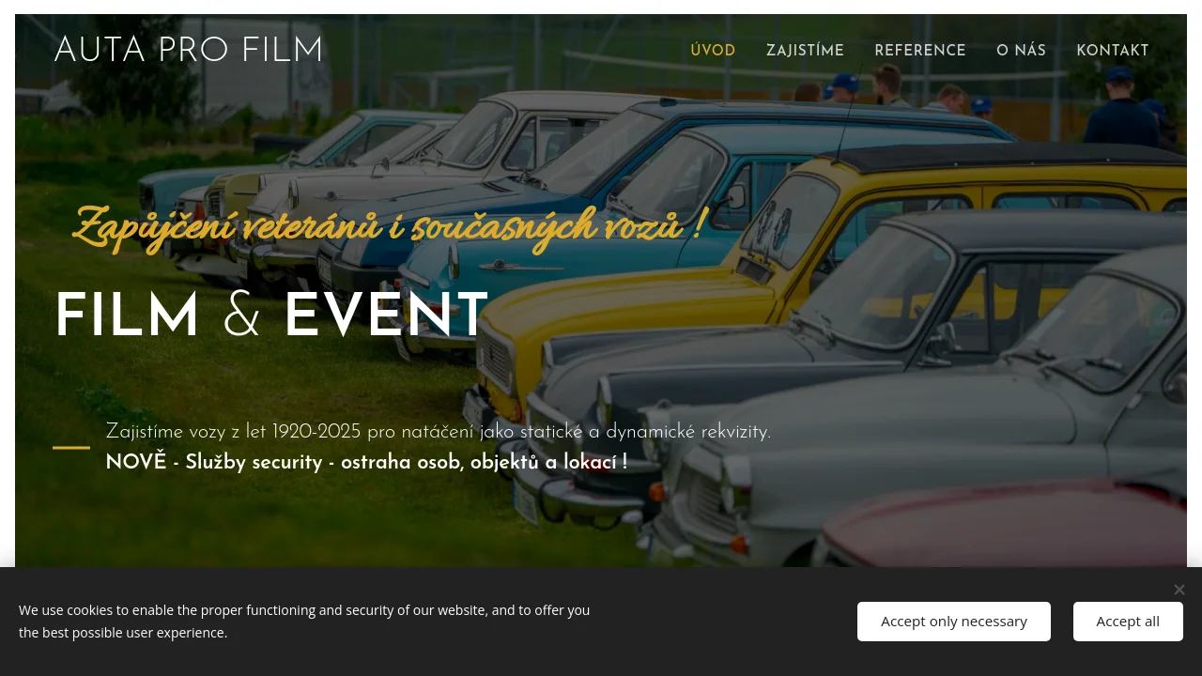This screenshot has height=676, width=1202.
Task: Click the Zajistíme vozy z let 1920-2025 line
Action: pyautogui.click(x=438, y=432)
